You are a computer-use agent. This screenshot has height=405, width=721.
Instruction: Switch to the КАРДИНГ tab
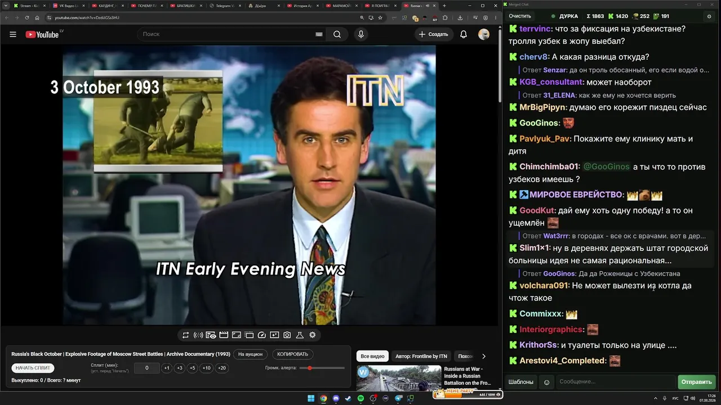click(x=108, y=6)
